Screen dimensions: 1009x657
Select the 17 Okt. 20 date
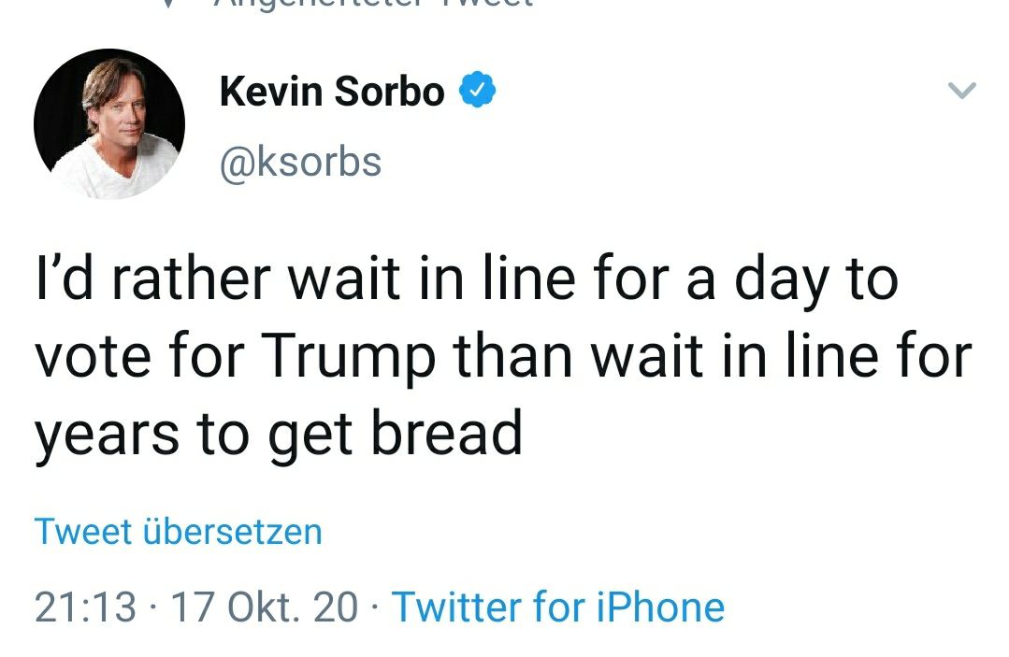tap(266, 607)
